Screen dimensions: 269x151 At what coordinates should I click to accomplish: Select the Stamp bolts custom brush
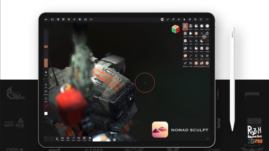coord(202,64)
